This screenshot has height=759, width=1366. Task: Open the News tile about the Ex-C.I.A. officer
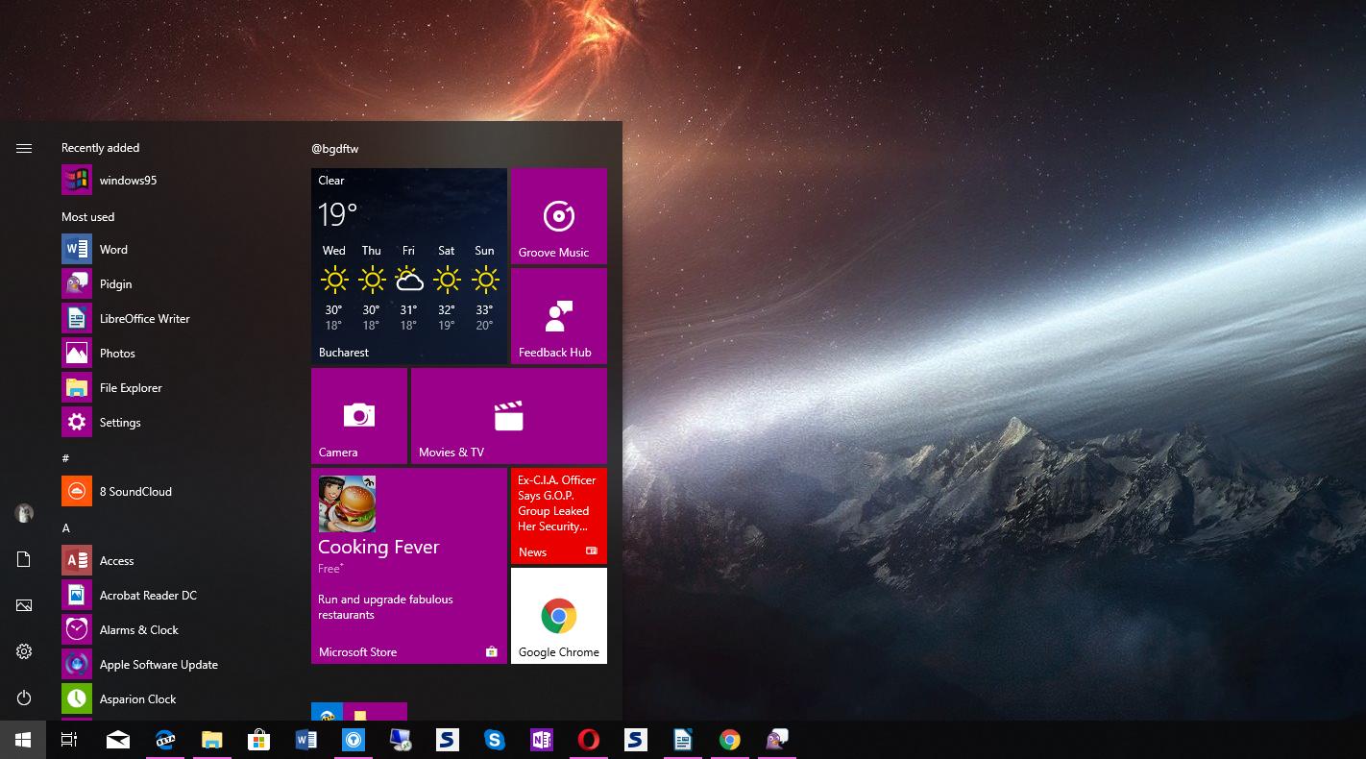pyautogui.click(x=559, y=516)
